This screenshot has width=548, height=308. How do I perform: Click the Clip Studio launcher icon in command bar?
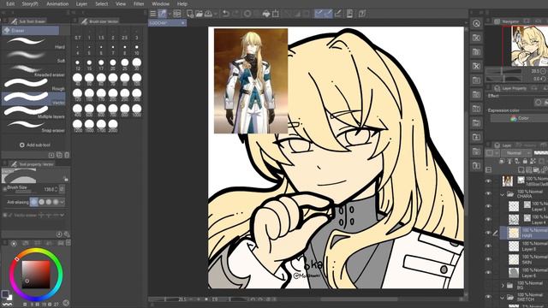click(162, 14)
